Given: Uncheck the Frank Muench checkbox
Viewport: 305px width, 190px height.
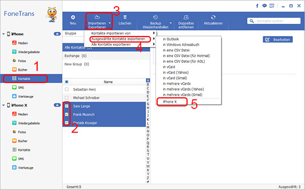Looking at the screenshot, I should click(67, 115).
